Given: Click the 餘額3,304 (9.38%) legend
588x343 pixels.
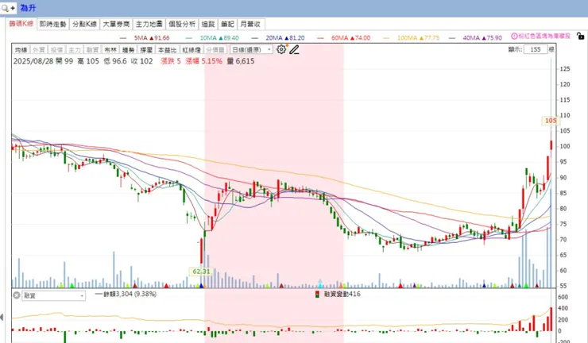Looking at the screenshot, I should click(x=126, y=295).
